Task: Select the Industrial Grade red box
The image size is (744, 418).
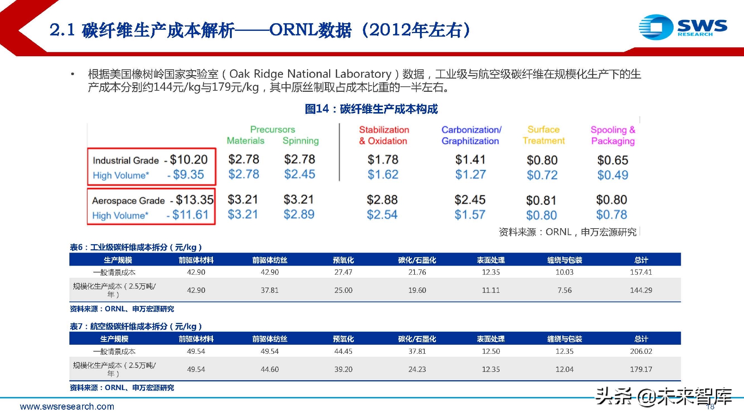Action: tap(151, 167)
